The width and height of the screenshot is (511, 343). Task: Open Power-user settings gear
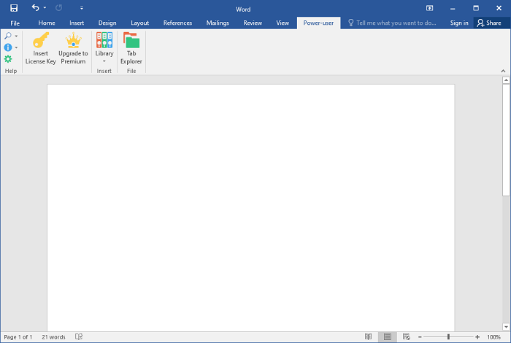click(8, 59)
